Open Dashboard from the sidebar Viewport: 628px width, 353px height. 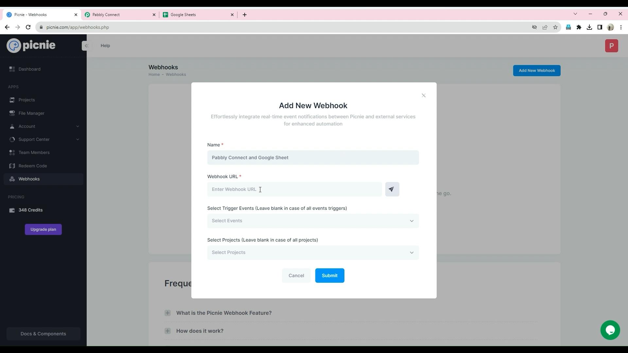click(x=44, y=69)
